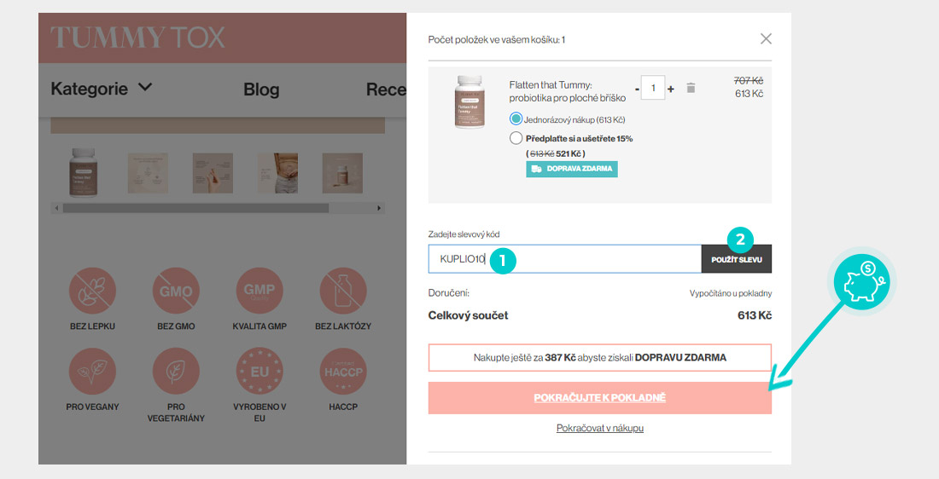Click the HACCP certification icon
This screenshot has width=939, height=479.
(x=343, y=372)
